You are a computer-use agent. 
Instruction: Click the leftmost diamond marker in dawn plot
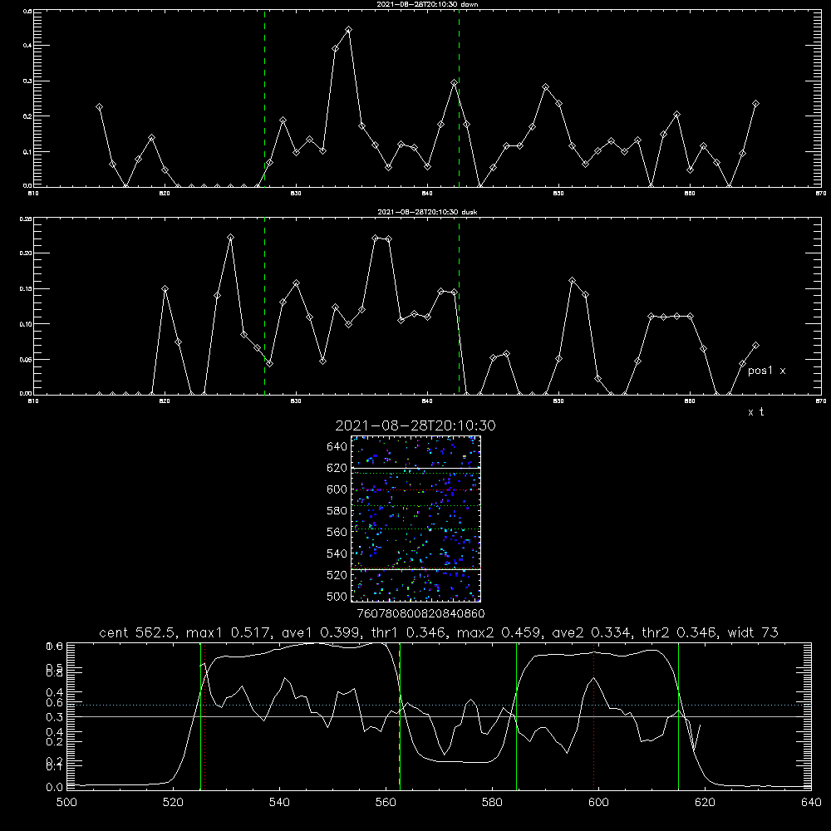click(99, 107)
